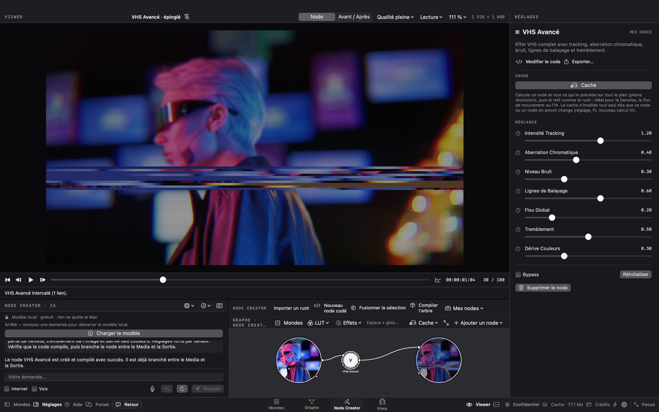Switch the viewer to Node mode
Viewport: 659px width, 412px height.
point(317,17)
